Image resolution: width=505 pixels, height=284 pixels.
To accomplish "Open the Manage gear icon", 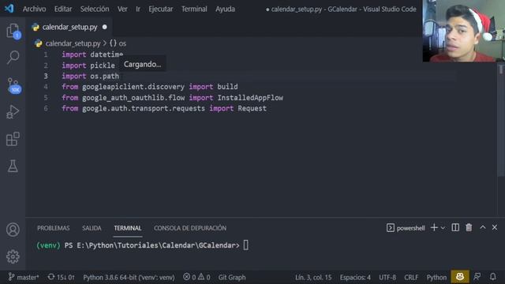I will [x=13, y=256].
